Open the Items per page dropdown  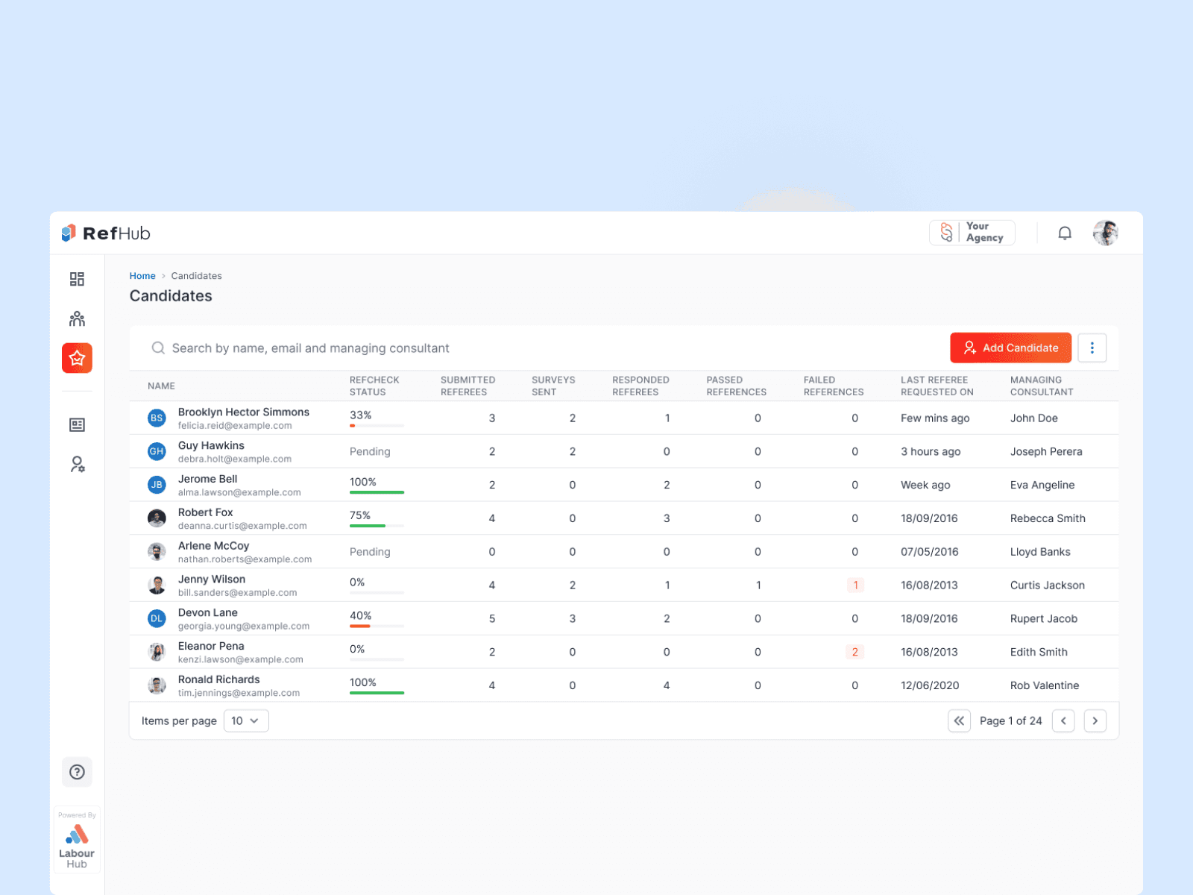tap(246, 720)
